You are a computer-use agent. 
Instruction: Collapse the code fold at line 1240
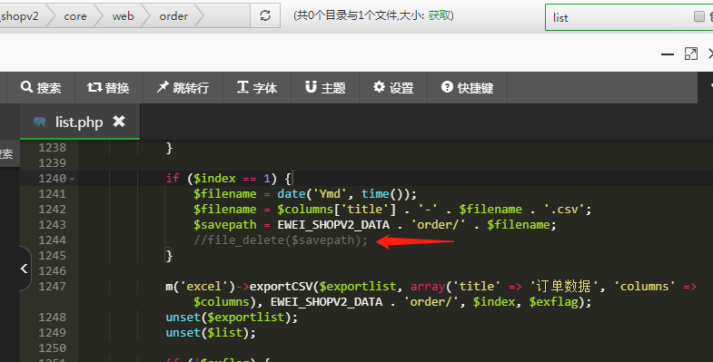click(73, 179)
